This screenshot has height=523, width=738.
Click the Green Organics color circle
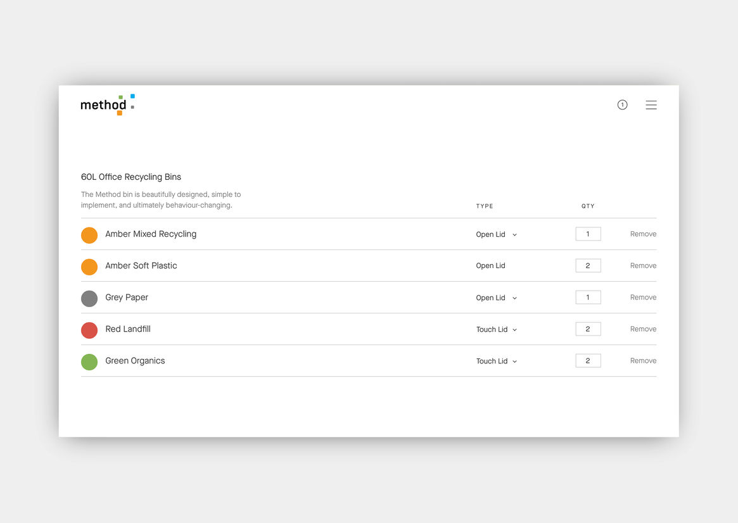point(89,362)
